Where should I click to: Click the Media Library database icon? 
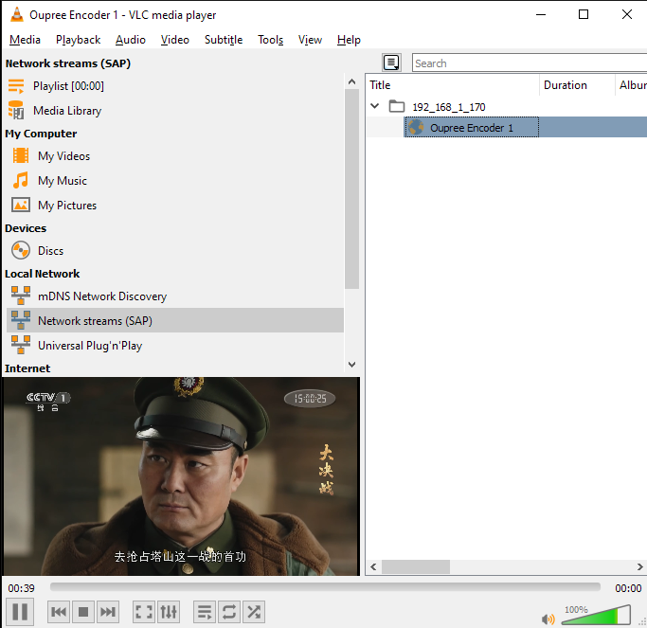[16, 110]
